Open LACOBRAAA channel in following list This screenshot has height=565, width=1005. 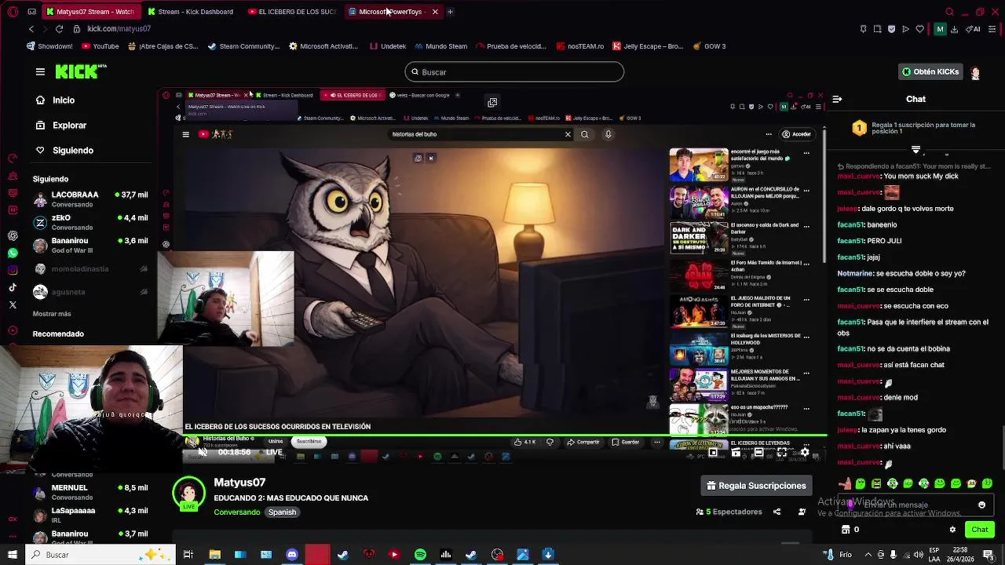[90, 199]
